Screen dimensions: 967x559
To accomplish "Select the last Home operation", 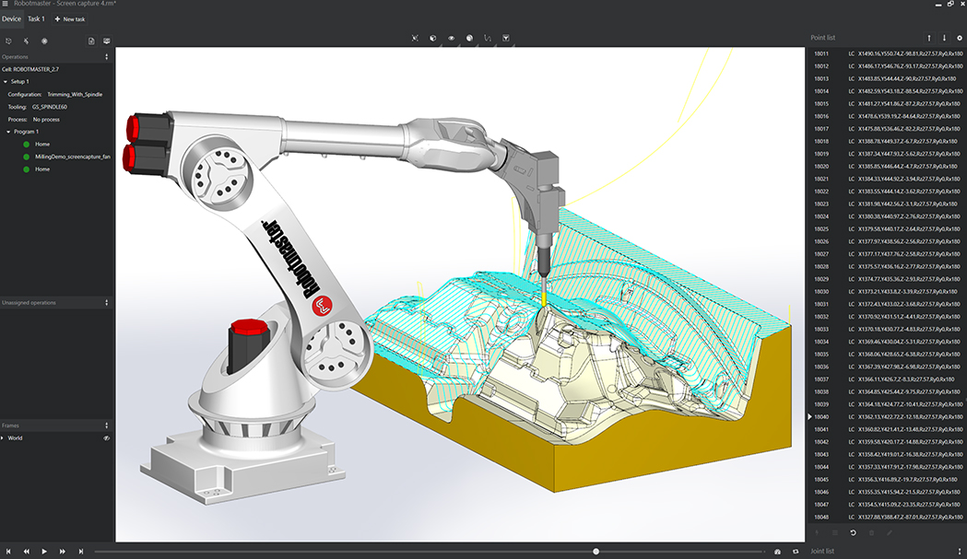I will (x=42, y=169).
